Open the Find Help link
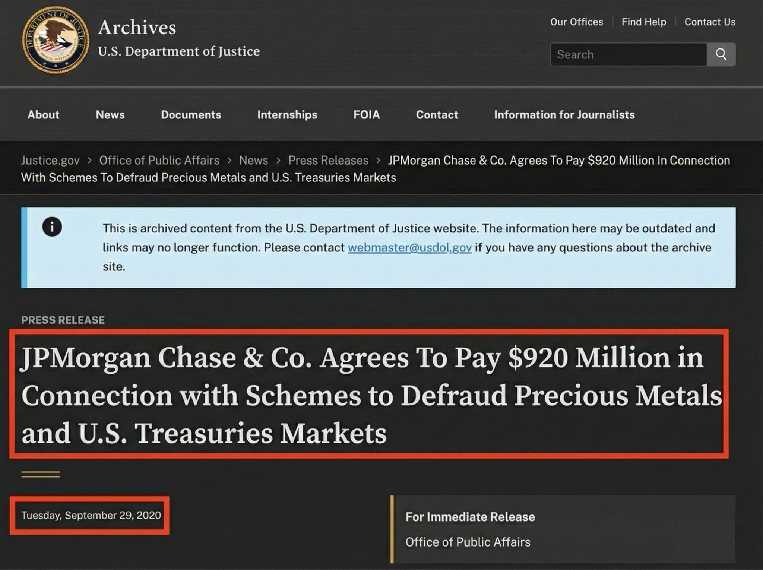Screen dimensions: 763x570 [x=643, y=22]
